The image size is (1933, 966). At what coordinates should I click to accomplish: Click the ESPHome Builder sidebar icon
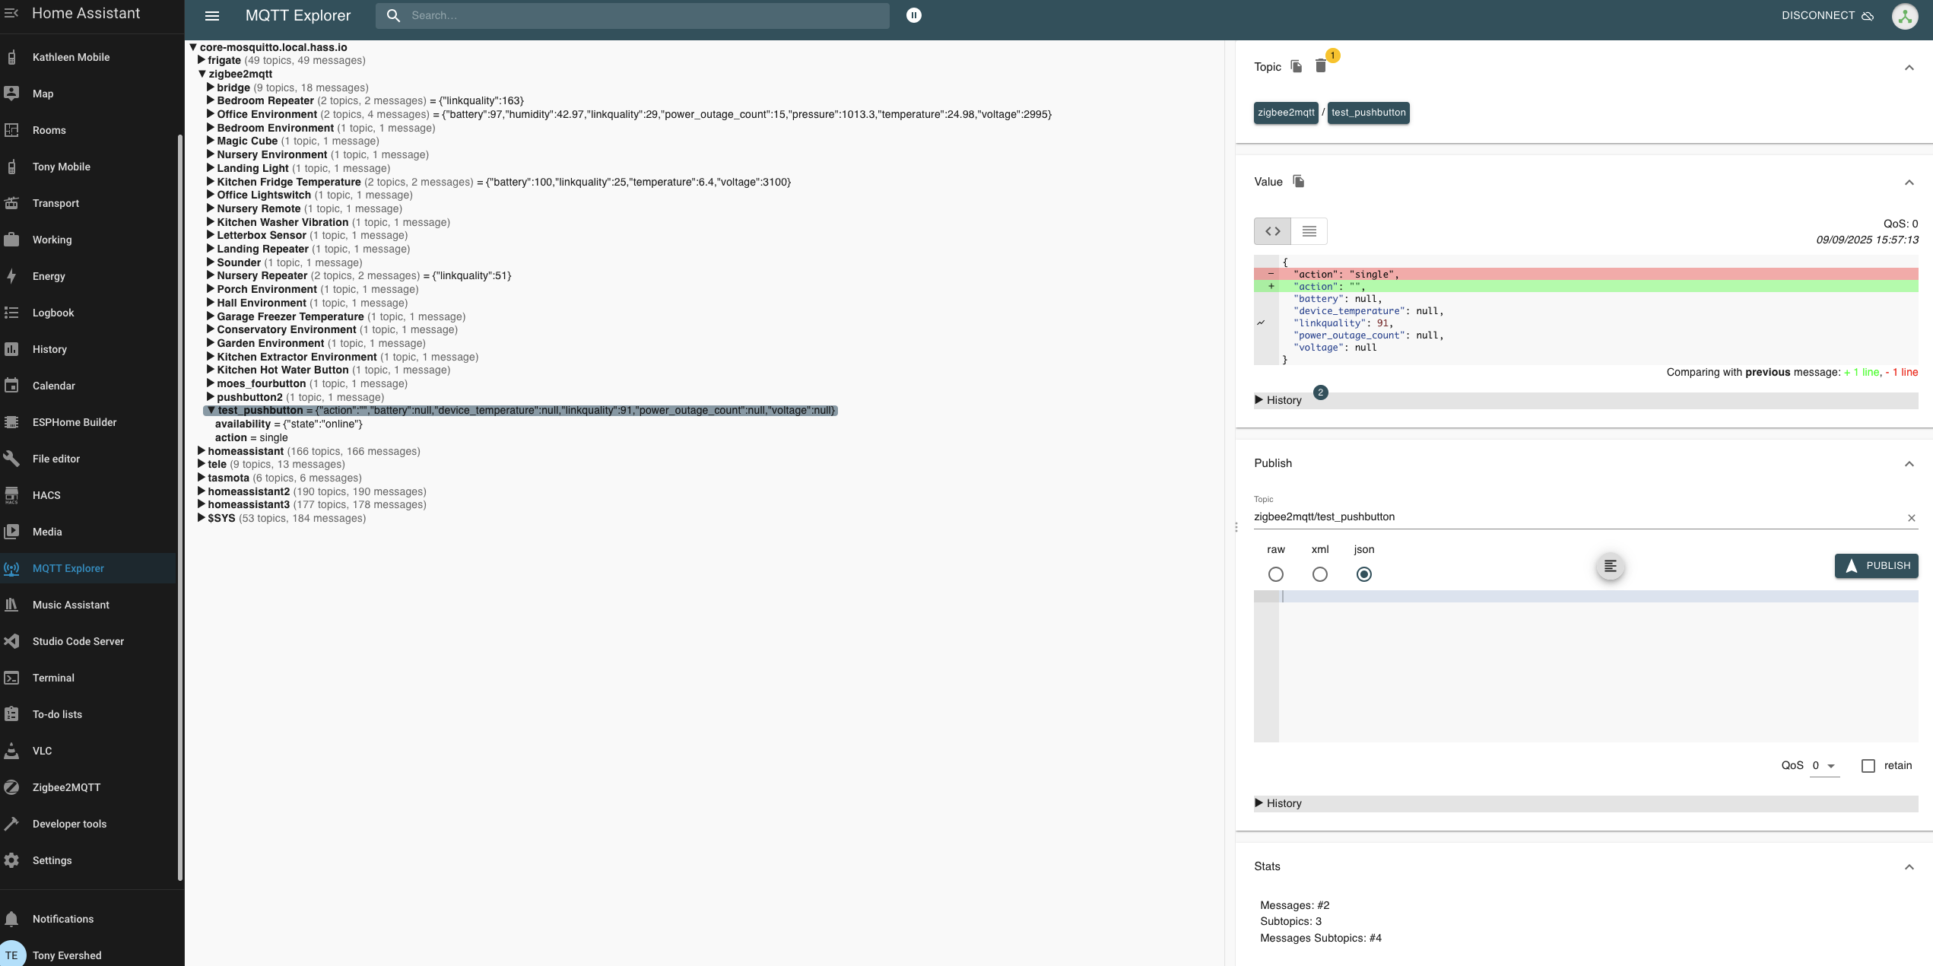click(x=11, y=422)
